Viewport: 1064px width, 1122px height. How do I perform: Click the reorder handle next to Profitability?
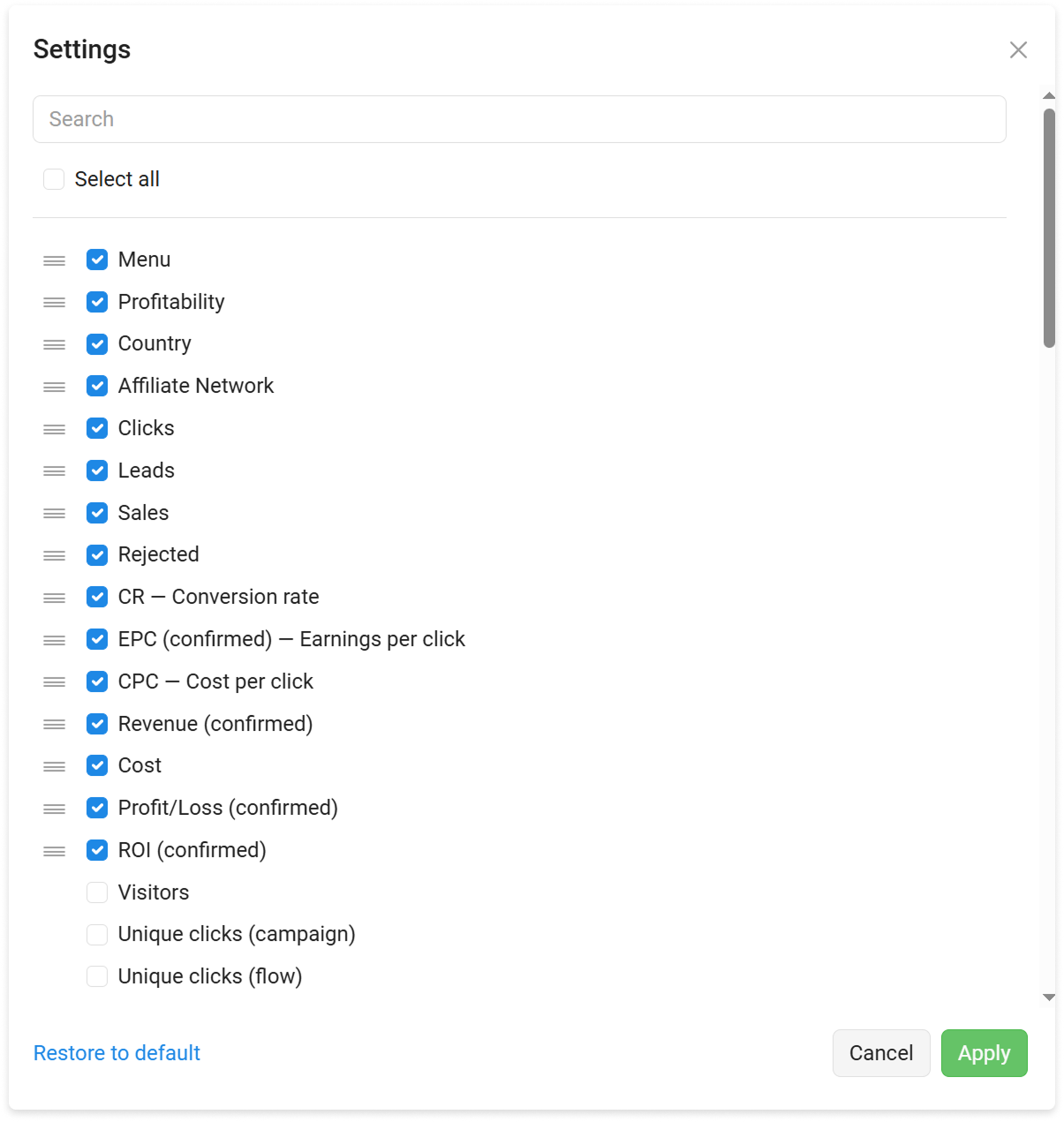pyautogui.click(x=55, y=302)
